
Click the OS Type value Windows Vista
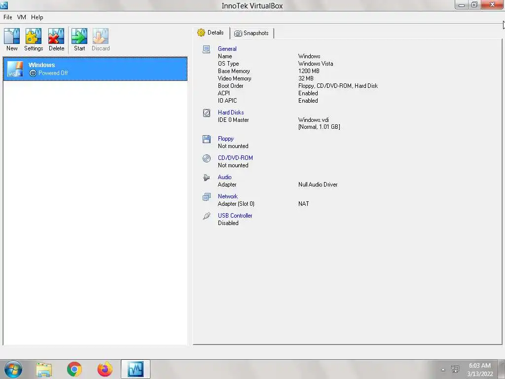(315, 64)
